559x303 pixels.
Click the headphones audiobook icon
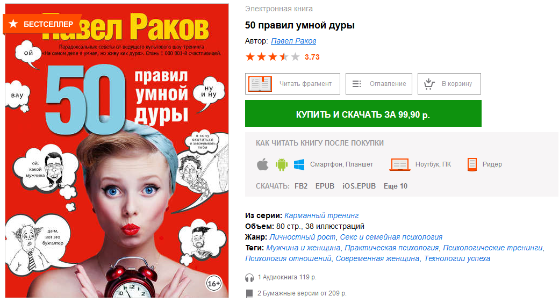tap(249, 278)
